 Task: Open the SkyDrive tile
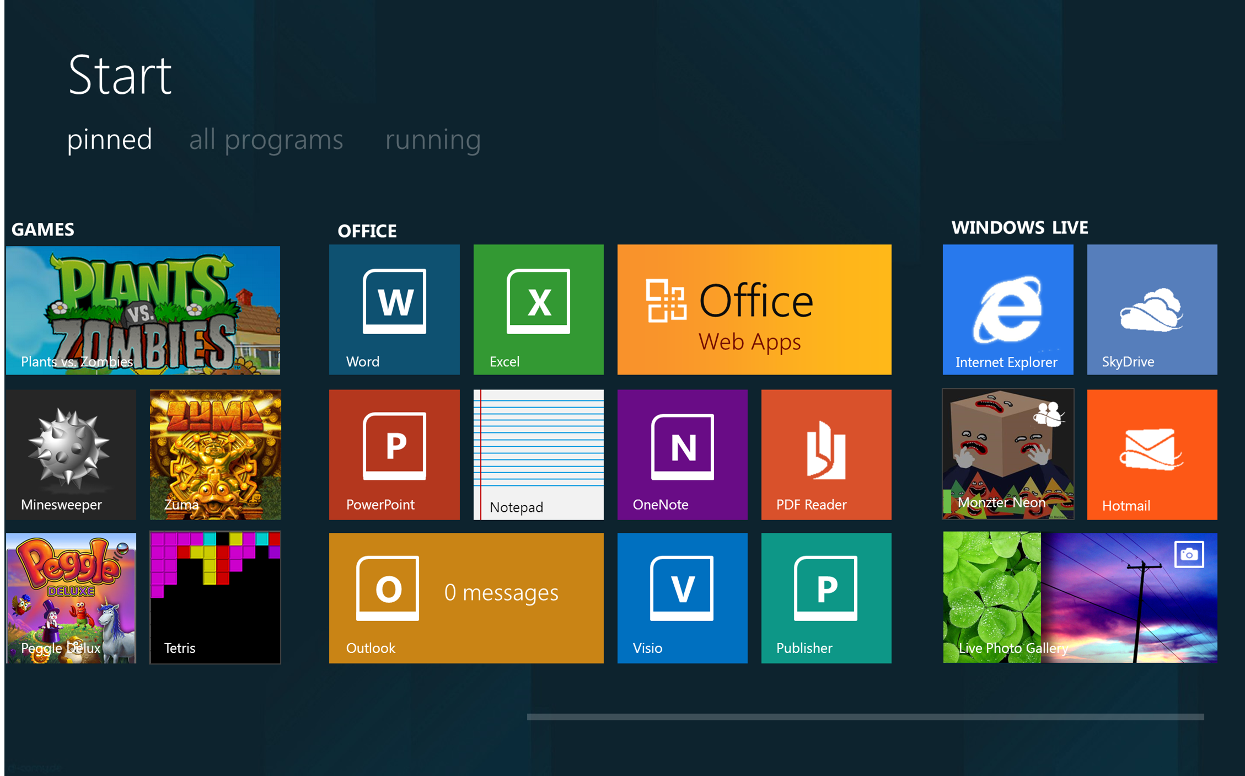[x=1152, y=309]
